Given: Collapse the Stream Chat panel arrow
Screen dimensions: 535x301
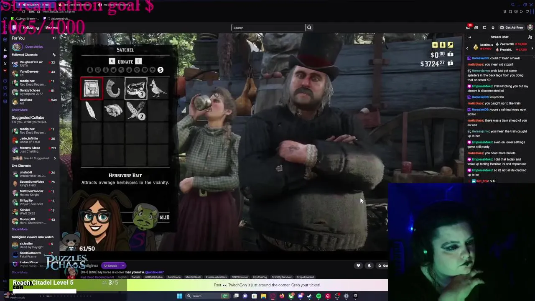Looking at the screenshot, I should tap(469, 37).
